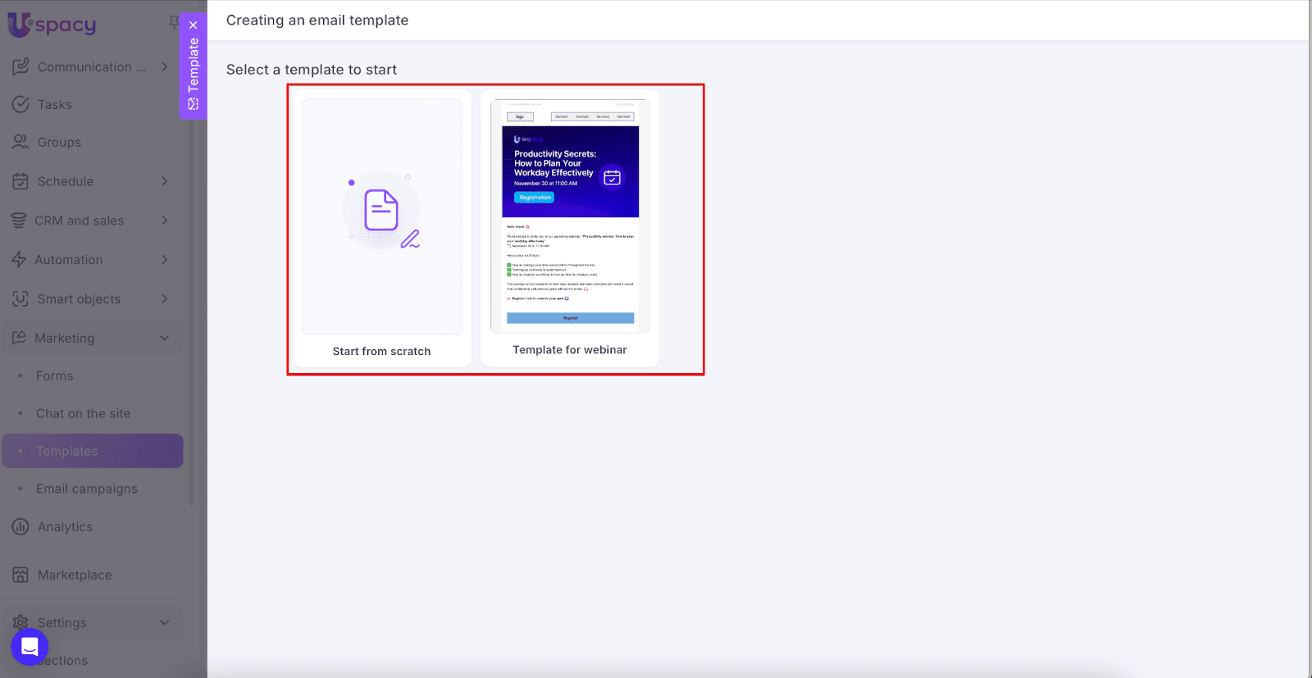Click the Uspacy logo
The width and height of the screenshot is (1312, 678).
point(52,25)
